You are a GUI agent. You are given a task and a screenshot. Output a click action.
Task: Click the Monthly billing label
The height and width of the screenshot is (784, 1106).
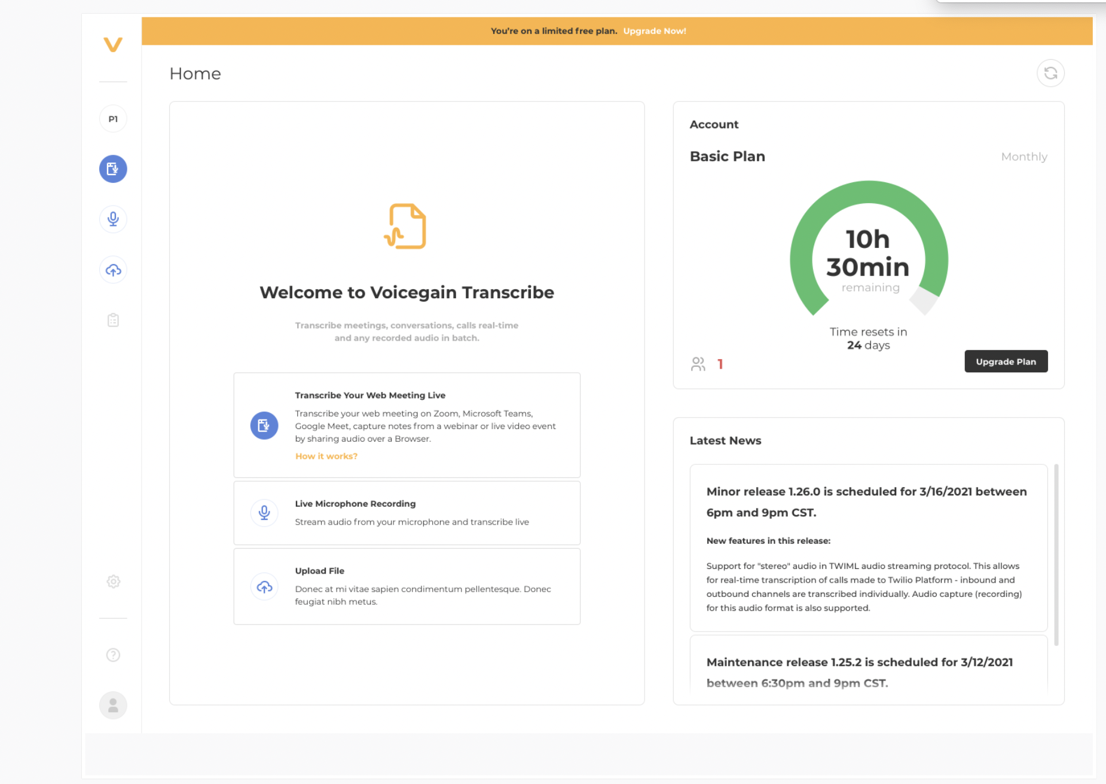pos(1024,157)
